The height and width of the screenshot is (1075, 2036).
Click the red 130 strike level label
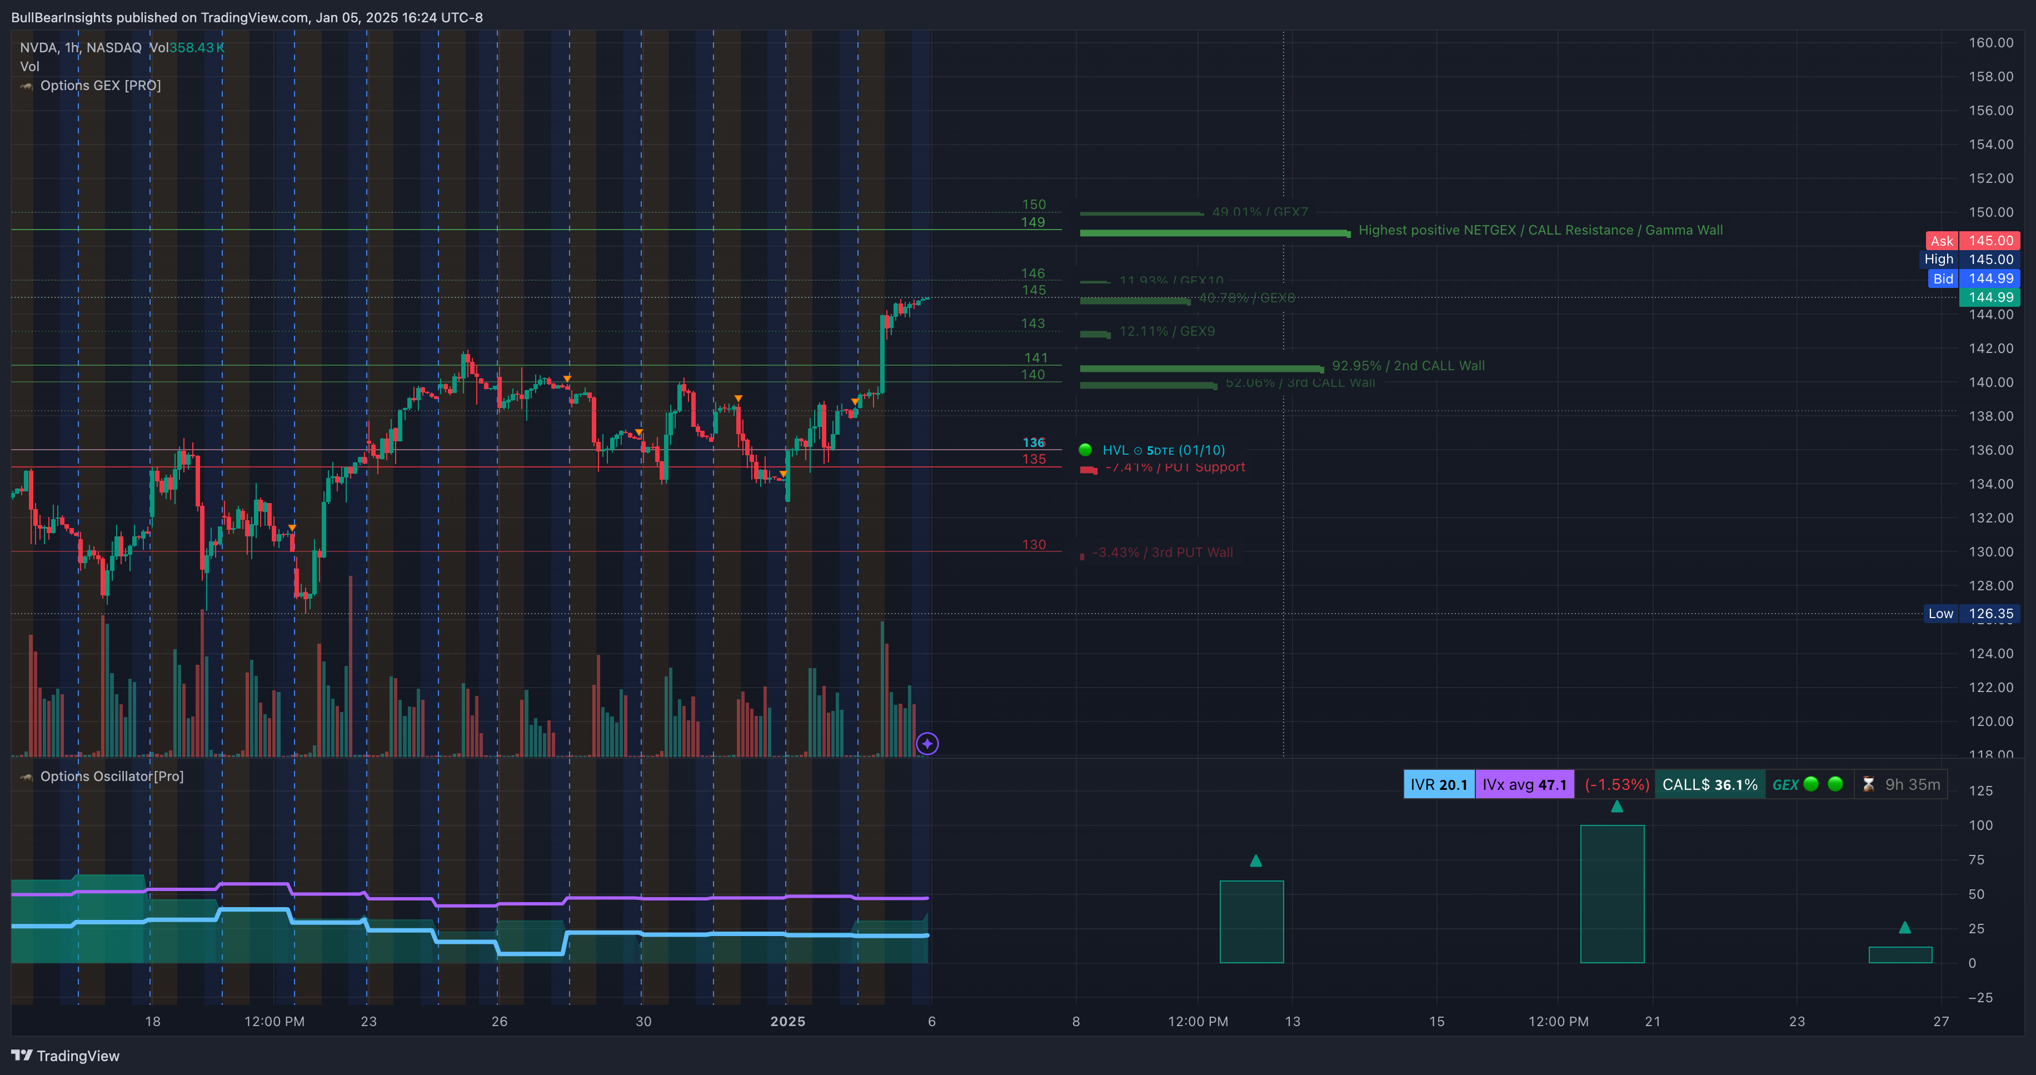1034,545
